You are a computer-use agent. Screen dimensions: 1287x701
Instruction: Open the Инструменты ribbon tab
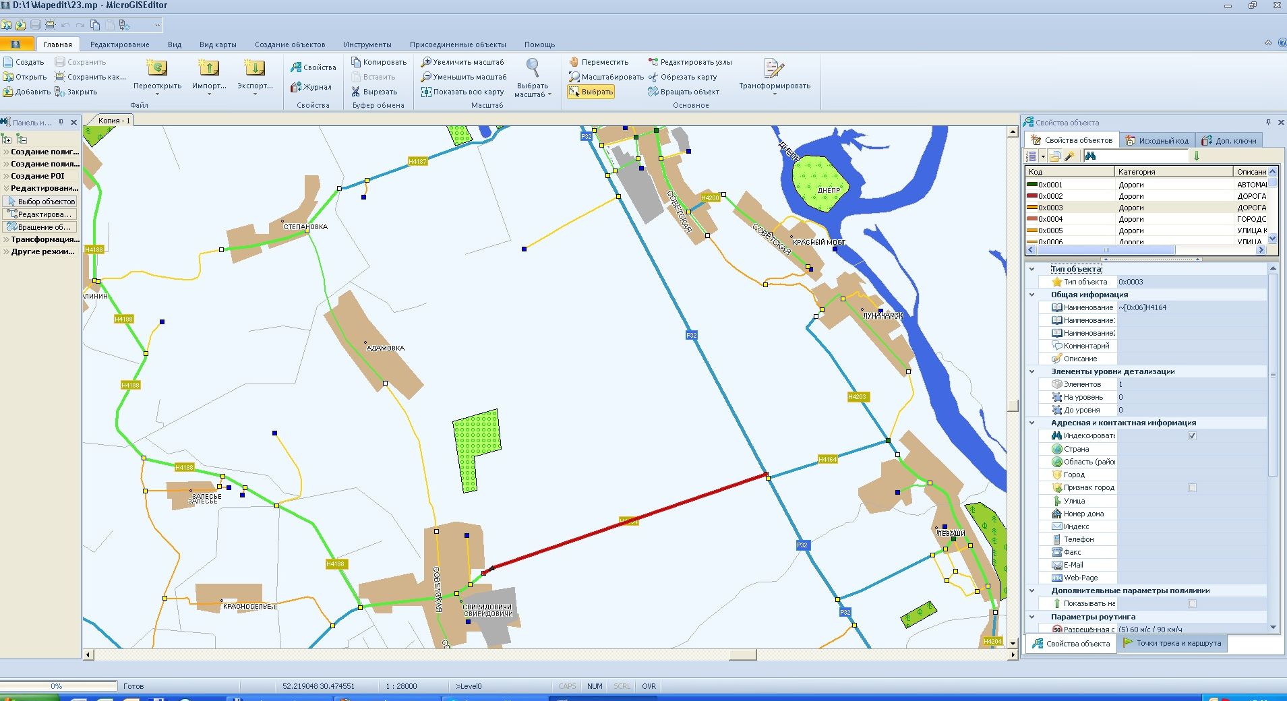367,44
